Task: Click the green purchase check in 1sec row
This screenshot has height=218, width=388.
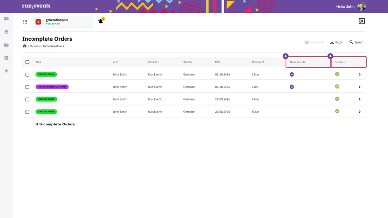Action: pos(337,87)
